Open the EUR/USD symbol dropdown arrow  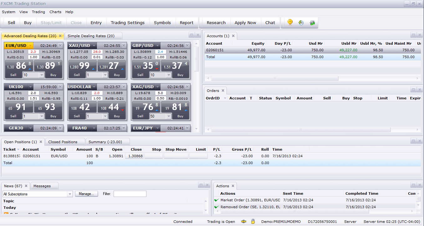click(x=30, y=46)
